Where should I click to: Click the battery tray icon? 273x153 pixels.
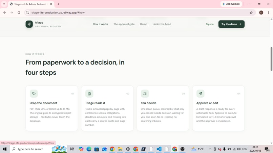[x=229, y=149]
